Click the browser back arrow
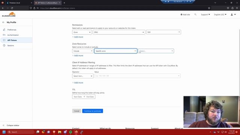Viewport: 240px width, 135px height. tap(3, 8)
